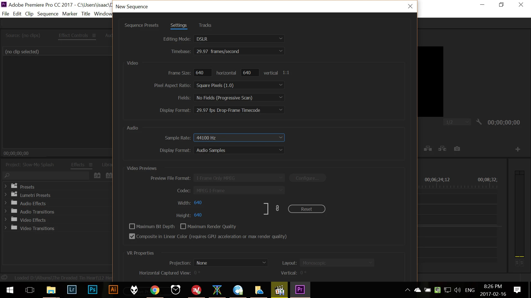
Task: Open the Title menu
Action: pyautogui.click(x=86, y=14)
